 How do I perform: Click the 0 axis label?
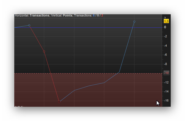[165, 27]
